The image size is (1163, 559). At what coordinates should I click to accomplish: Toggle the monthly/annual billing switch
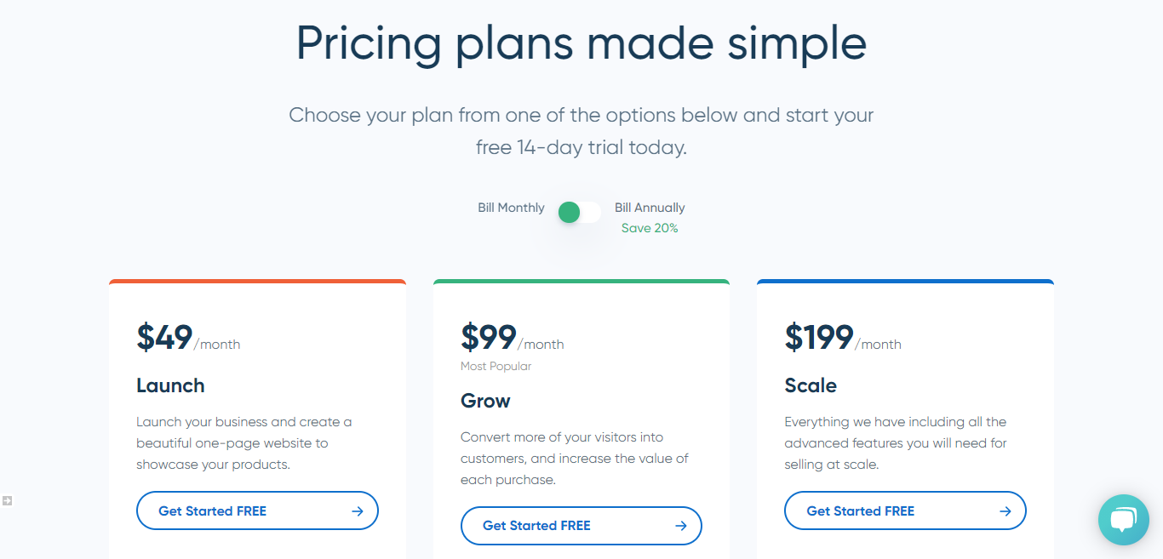coord(579,213)
